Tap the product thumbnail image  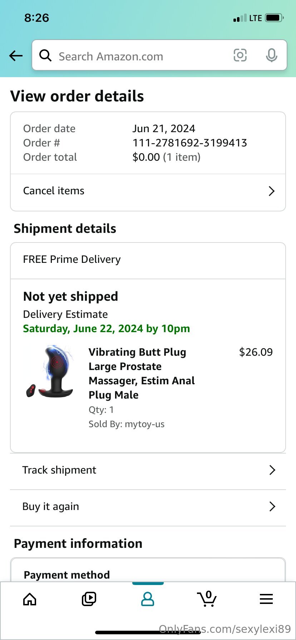pyautogui.click(x=50, y=372)
